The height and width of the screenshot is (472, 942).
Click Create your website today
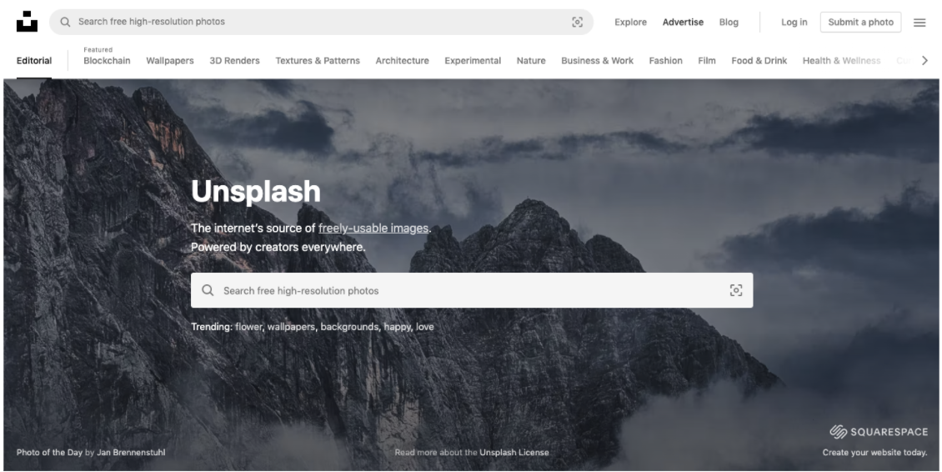point(874,452)
